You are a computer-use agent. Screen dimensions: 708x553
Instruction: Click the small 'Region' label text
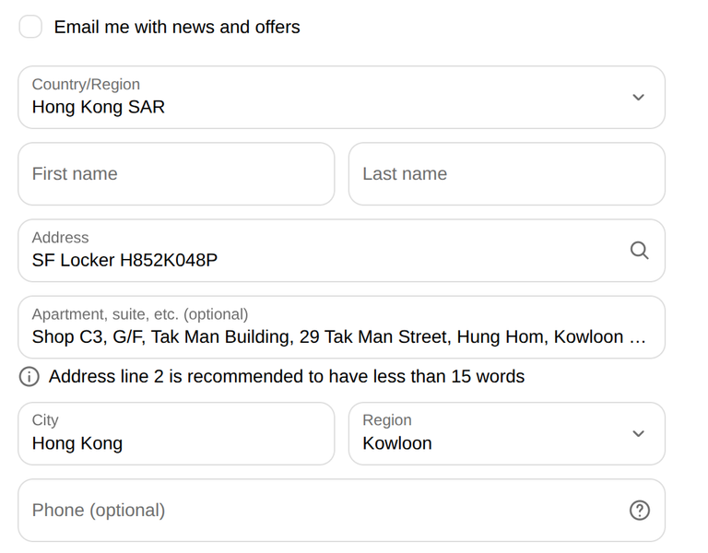coord(387,420)
